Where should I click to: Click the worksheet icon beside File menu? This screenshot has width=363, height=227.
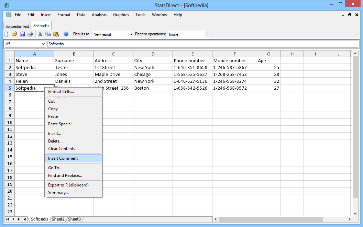click(x=8, y=15)
